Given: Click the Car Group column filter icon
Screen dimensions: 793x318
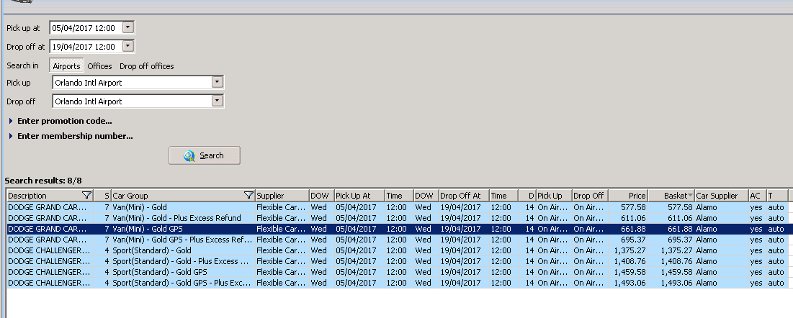Looking at the screenshot, I should point(248,195).
